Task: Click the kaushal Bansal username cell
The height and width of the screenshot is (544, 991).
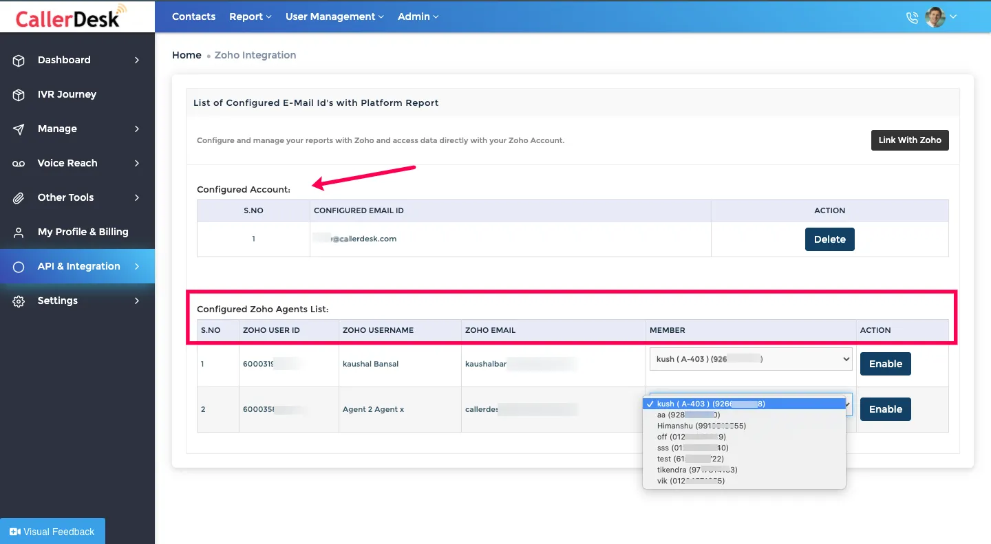Action: pyautogui.click(x=400, y=364)
